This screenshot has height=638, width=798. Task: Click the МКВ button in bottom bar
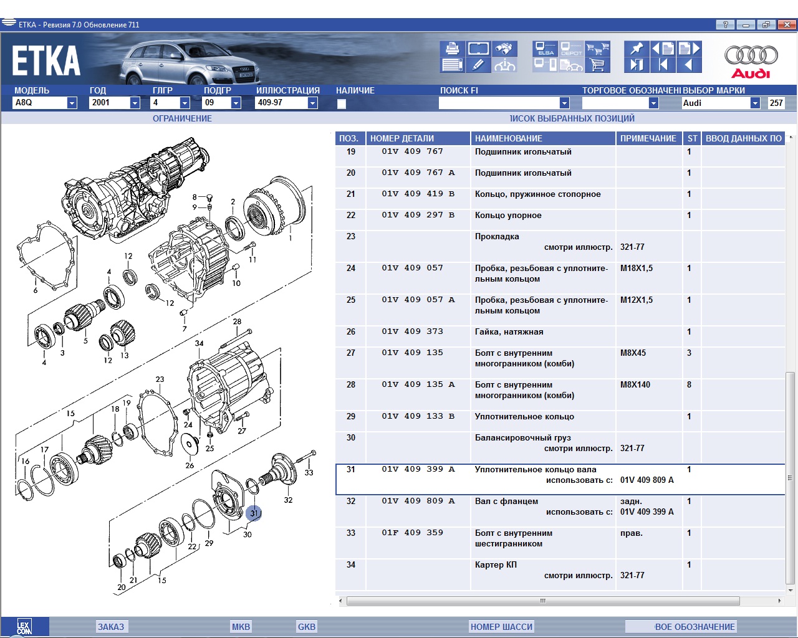[x=241, y=627]
